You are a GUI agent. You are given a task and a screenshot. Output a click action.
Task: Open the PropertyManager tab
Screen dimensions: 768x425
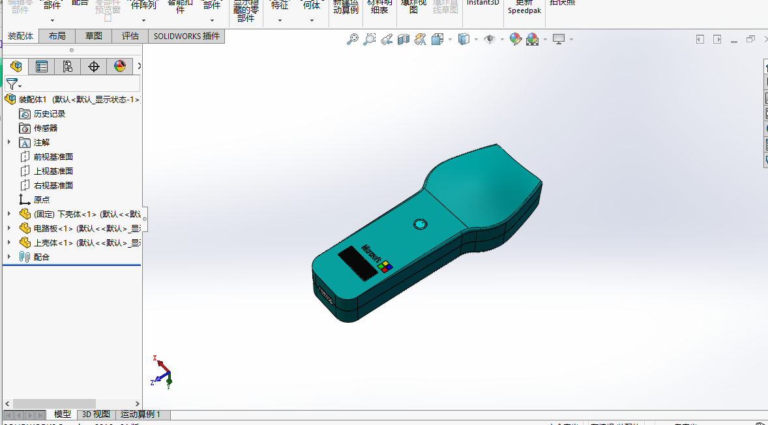click(x=42, y=66)
